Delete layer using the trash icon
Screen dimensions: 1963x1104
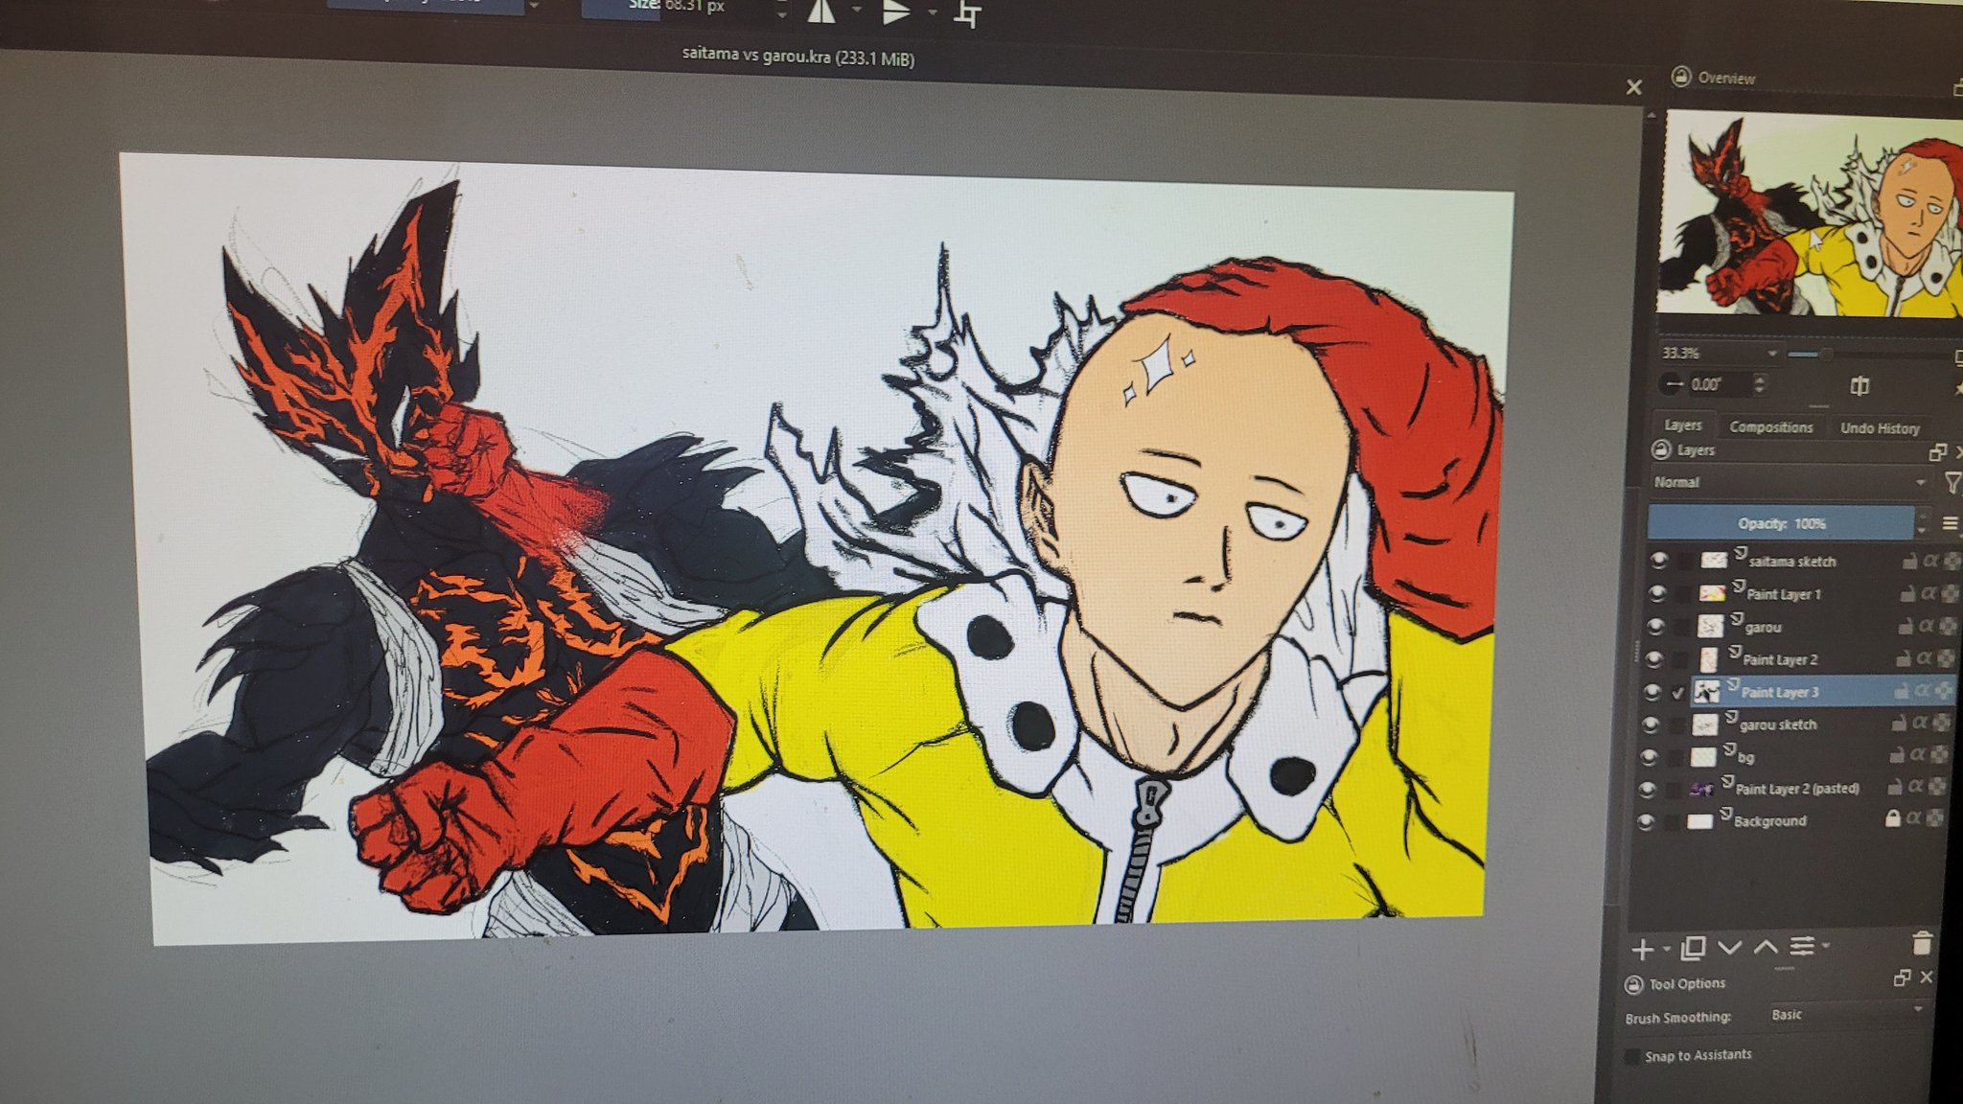(x=1922, y=944)
